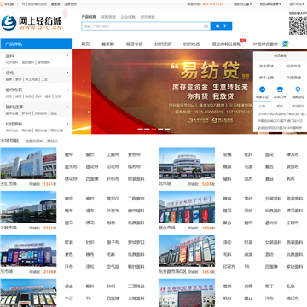Screen dimensions: 307x307
Task: Open the 我的采购清单 dropdown
Action: pos(270,4)
